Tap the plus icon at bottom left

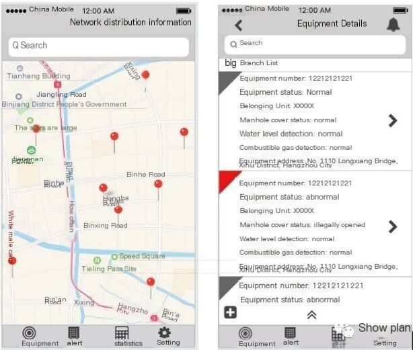[230, 312]
